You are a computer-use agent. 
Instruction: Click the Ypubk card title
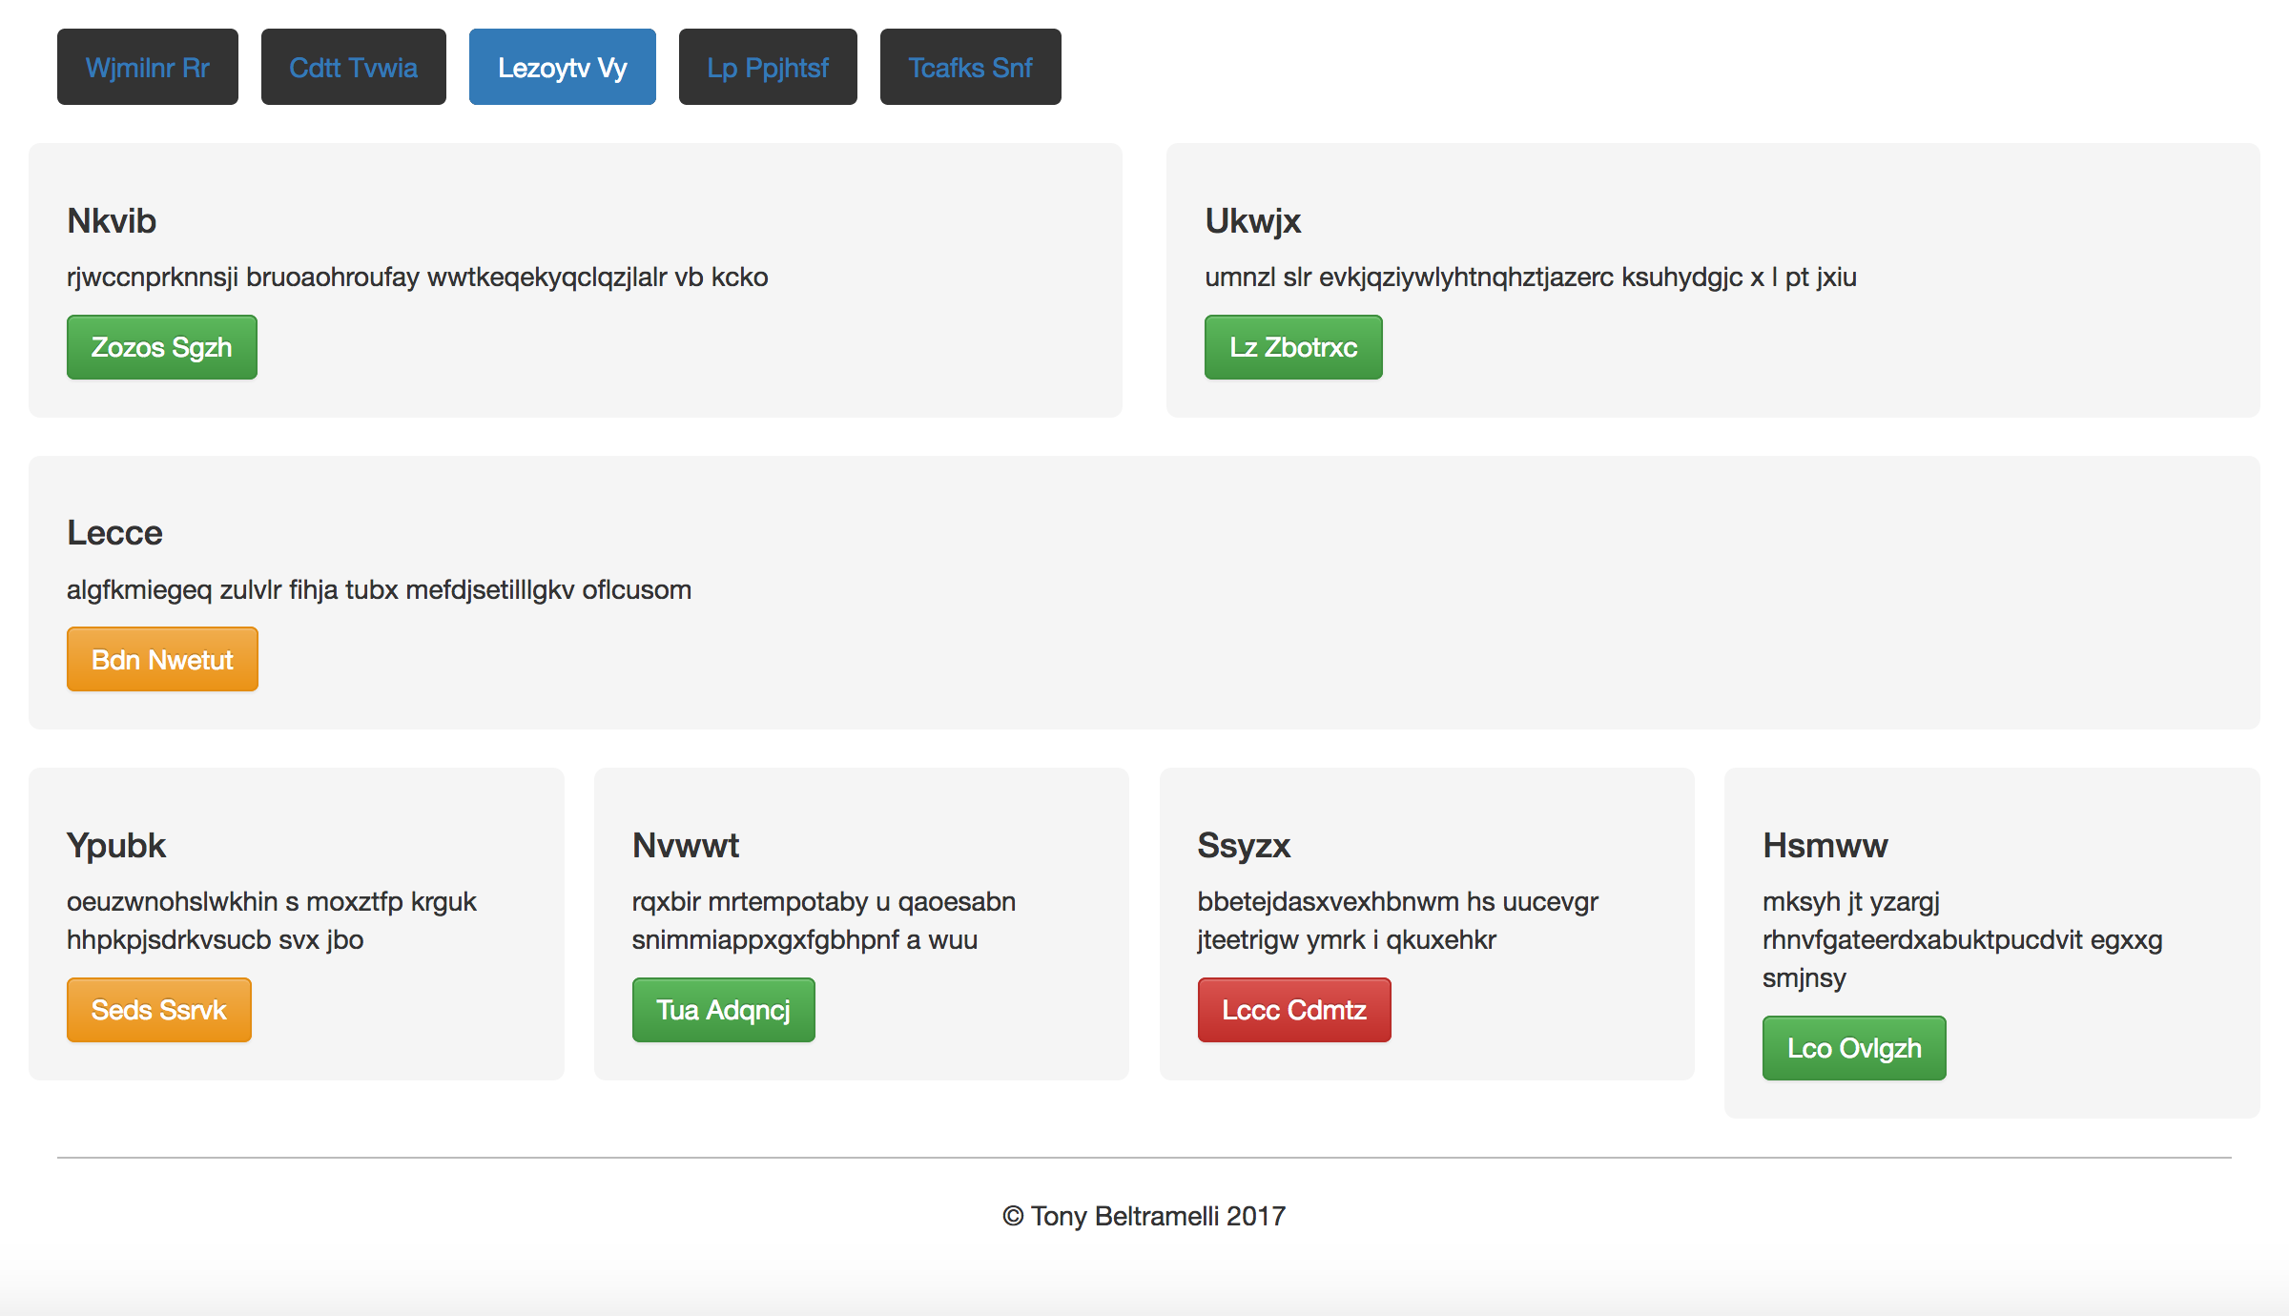116,846
